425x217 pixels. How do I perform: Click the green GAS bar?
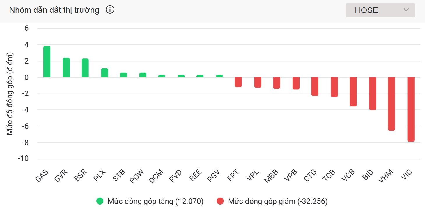(x=47, y=62)
